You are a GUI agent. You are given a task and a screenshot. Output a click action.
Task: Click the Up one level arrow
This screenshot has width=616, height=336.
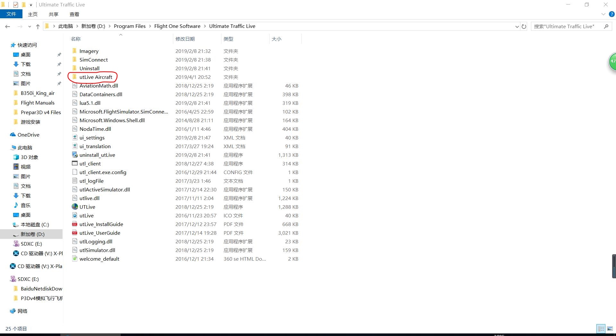[38, 27]
